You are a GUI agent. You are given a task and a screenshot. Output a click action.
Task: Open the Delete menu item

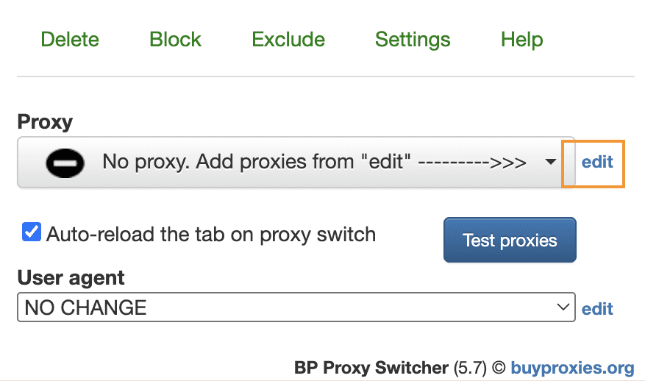70,40
